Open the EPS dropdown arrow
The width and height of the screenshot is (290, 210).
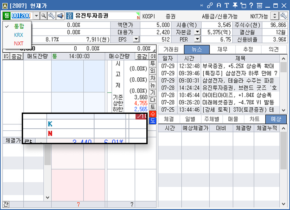coord(136,39)
